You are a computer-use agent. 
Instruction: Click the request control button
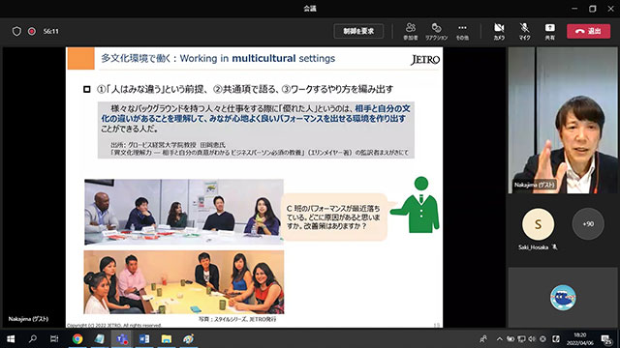tap(358, 31)
